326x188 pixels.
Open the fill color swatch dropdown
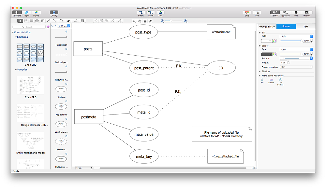(x=267, y=41)
